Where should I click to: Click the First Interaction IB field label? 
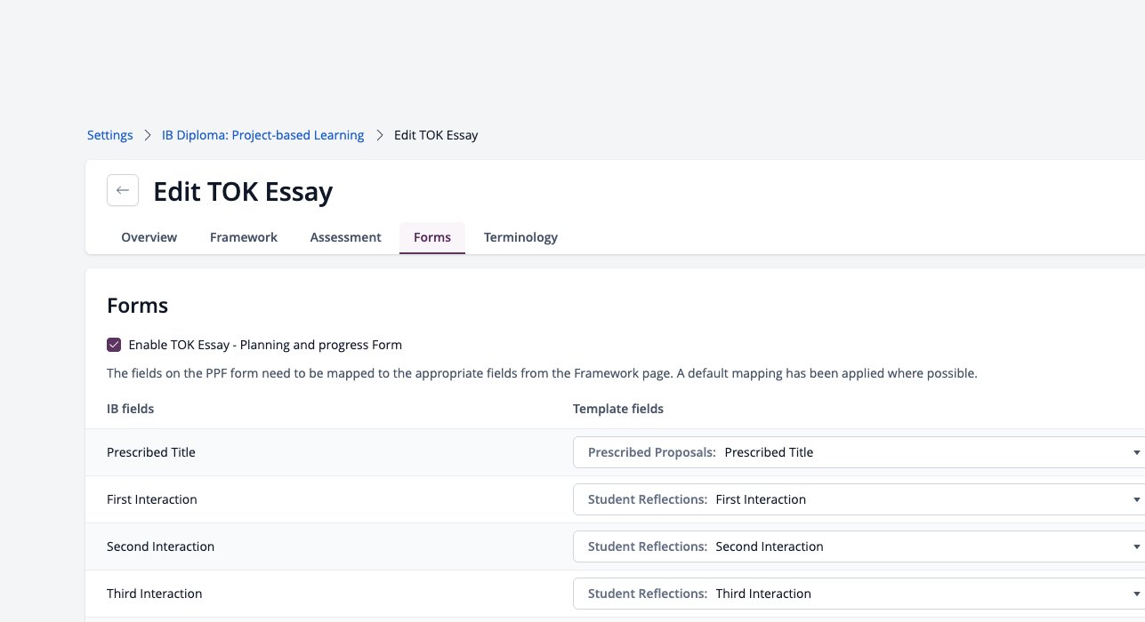[x=152, y=499]
